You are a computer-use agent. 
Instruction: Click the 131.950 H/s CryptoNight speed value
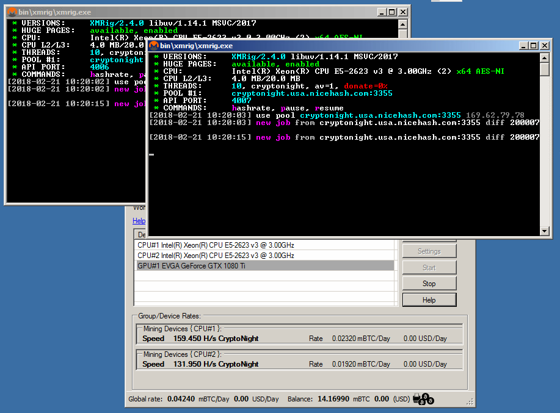pyautogui.click(x=216, y=364)
